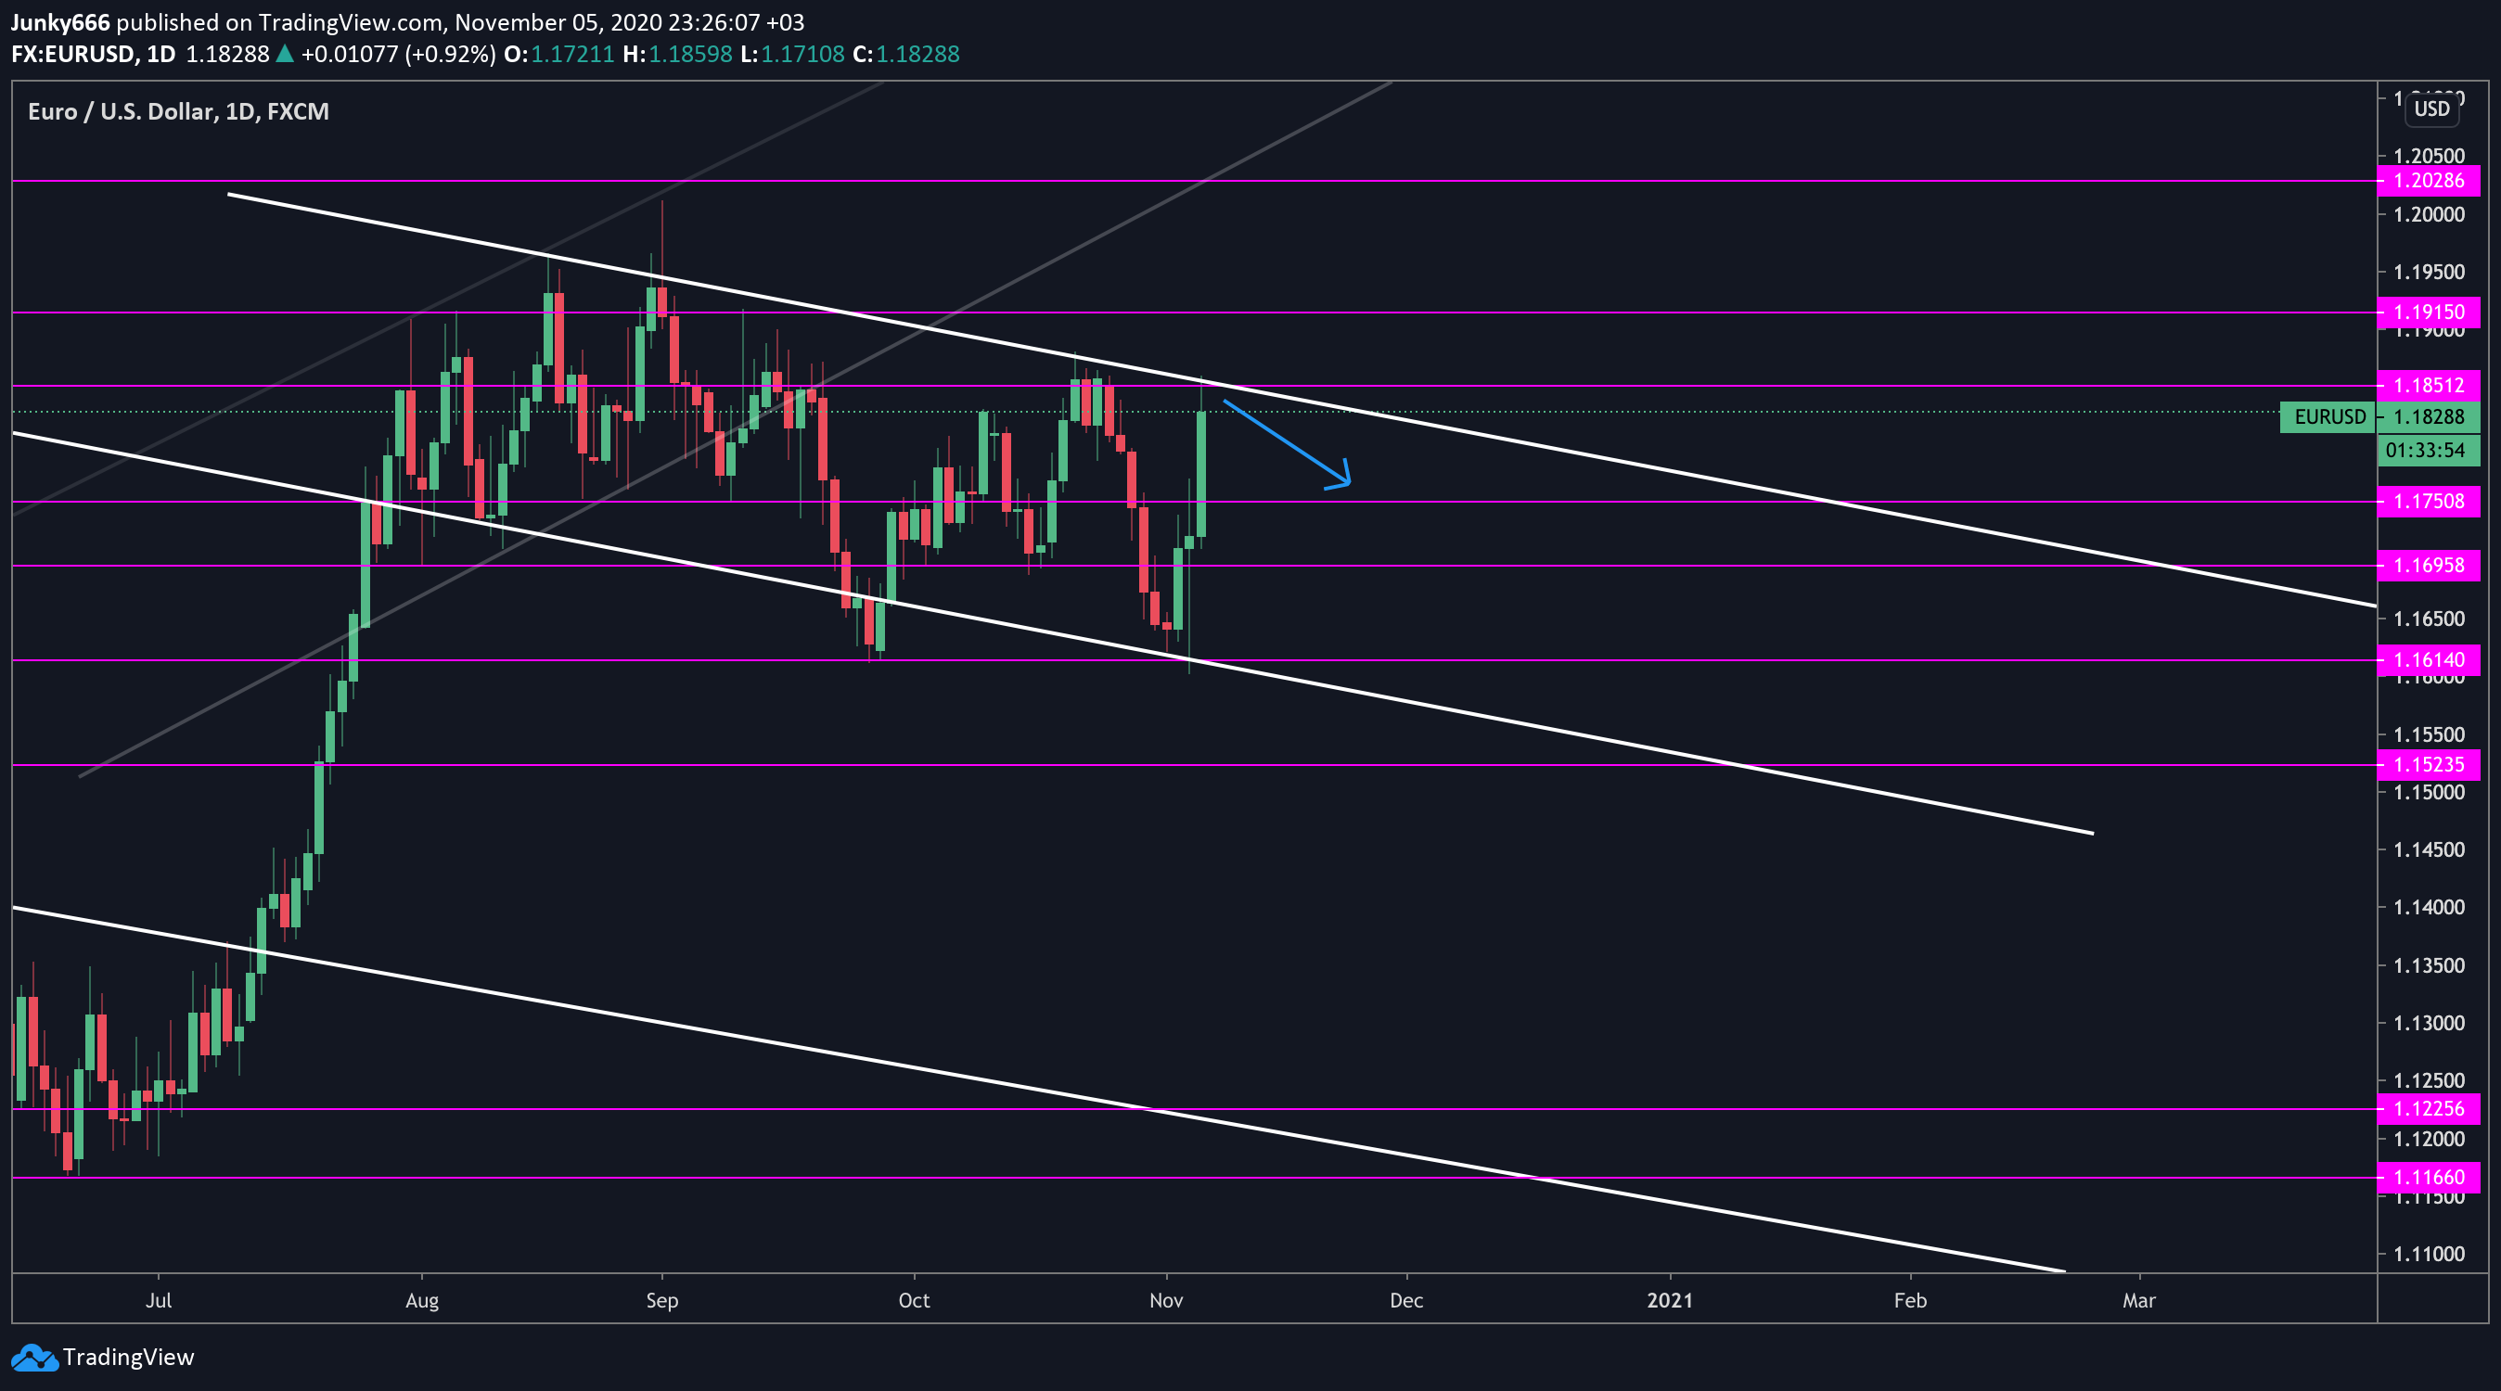Click the 1.11000 price scale value

[x=2430, y=1254]
